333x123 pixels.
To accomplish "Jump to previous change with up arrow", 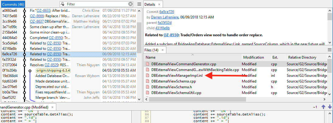I will [x=324, y=107].
